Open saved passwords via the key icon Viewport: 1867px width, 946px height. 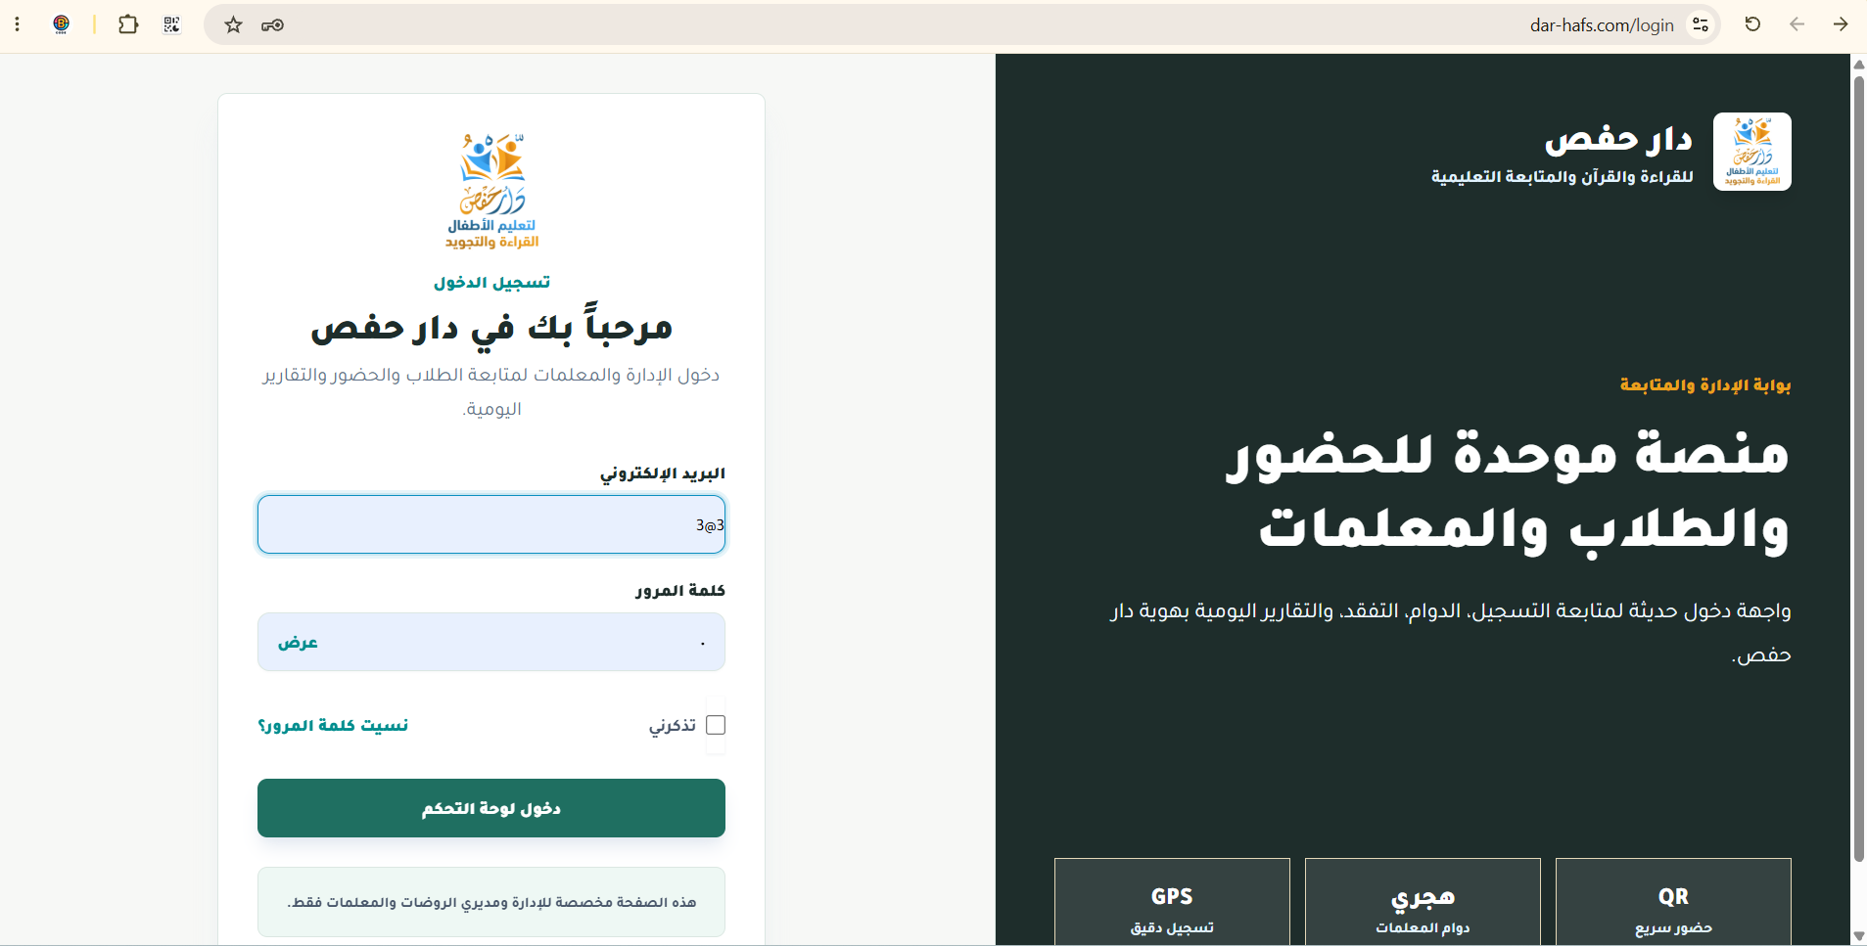tap(272, 24)
